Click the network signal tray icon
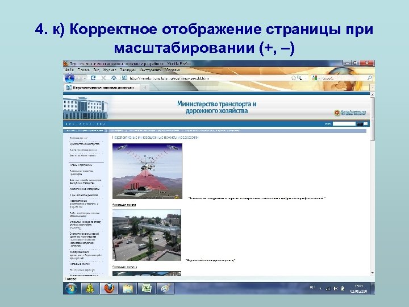This screenshot has height=307, width=409. click(x=328, y=288)
